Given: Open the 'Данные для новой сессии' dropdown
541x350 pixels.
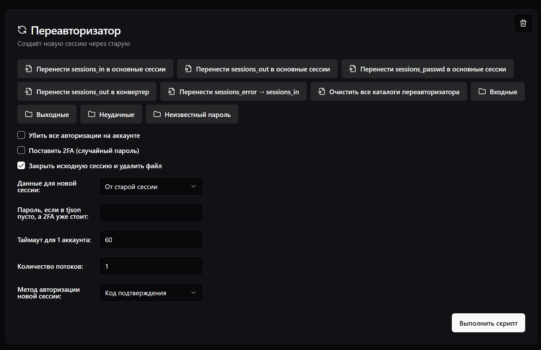Looking at the screenshot, I should tap(151, 187).
